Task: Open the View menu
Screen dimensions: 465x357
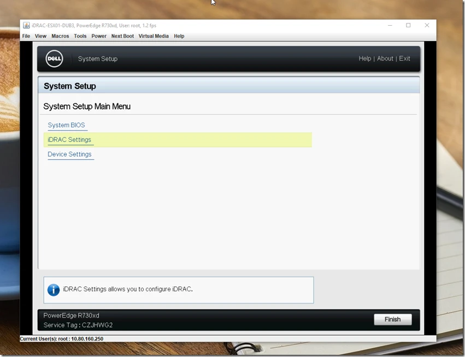Action: (40, 36)
